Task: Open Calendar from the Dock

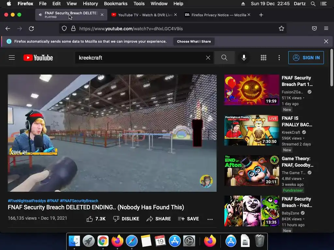Action: click(x=160, y=241)
